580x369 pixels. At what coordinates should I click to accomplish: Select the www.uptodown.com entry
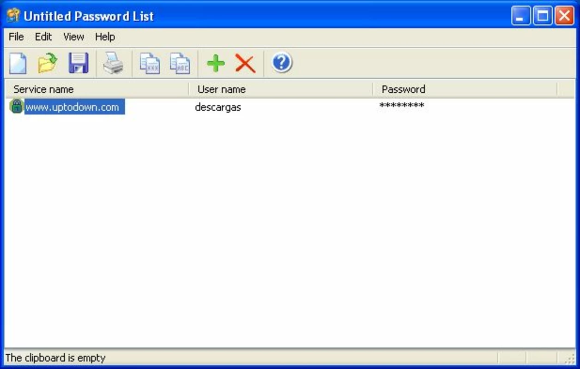coord(74,107)
